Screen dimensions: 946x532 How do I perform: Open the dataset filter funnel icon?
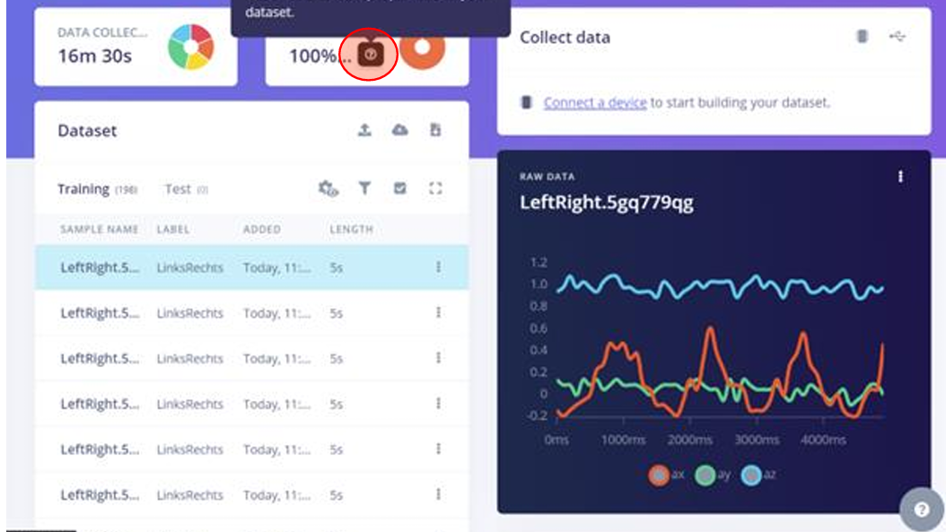(364, 188)
